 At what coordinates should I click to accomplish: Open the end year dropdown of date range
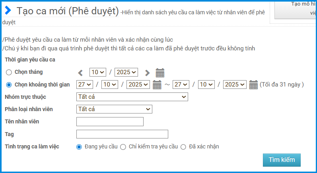click(x=235, y=85)
